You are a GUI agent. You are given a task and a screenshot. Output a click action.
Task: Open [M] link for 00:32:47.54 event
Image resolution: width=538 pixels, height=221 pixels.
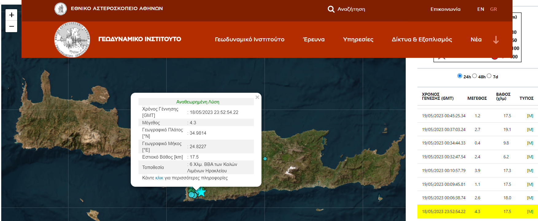pos(530,157)
